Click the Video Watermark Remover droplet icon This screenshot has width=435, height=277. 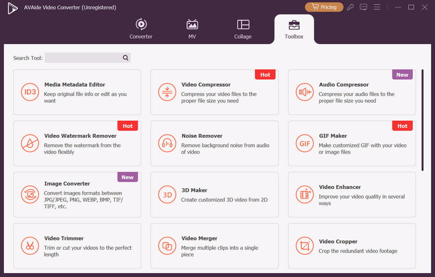point(30,144)
